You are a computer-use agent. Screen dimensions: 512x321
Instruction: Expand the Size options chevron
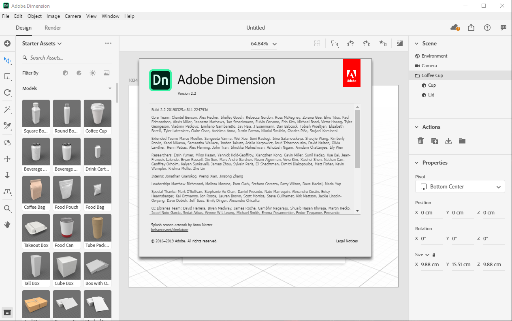pos(427,255)
